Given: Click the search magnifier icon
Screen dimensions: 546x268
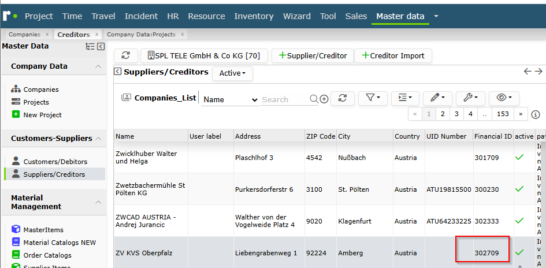Looking at the screenshot, I should pos(314,99).
